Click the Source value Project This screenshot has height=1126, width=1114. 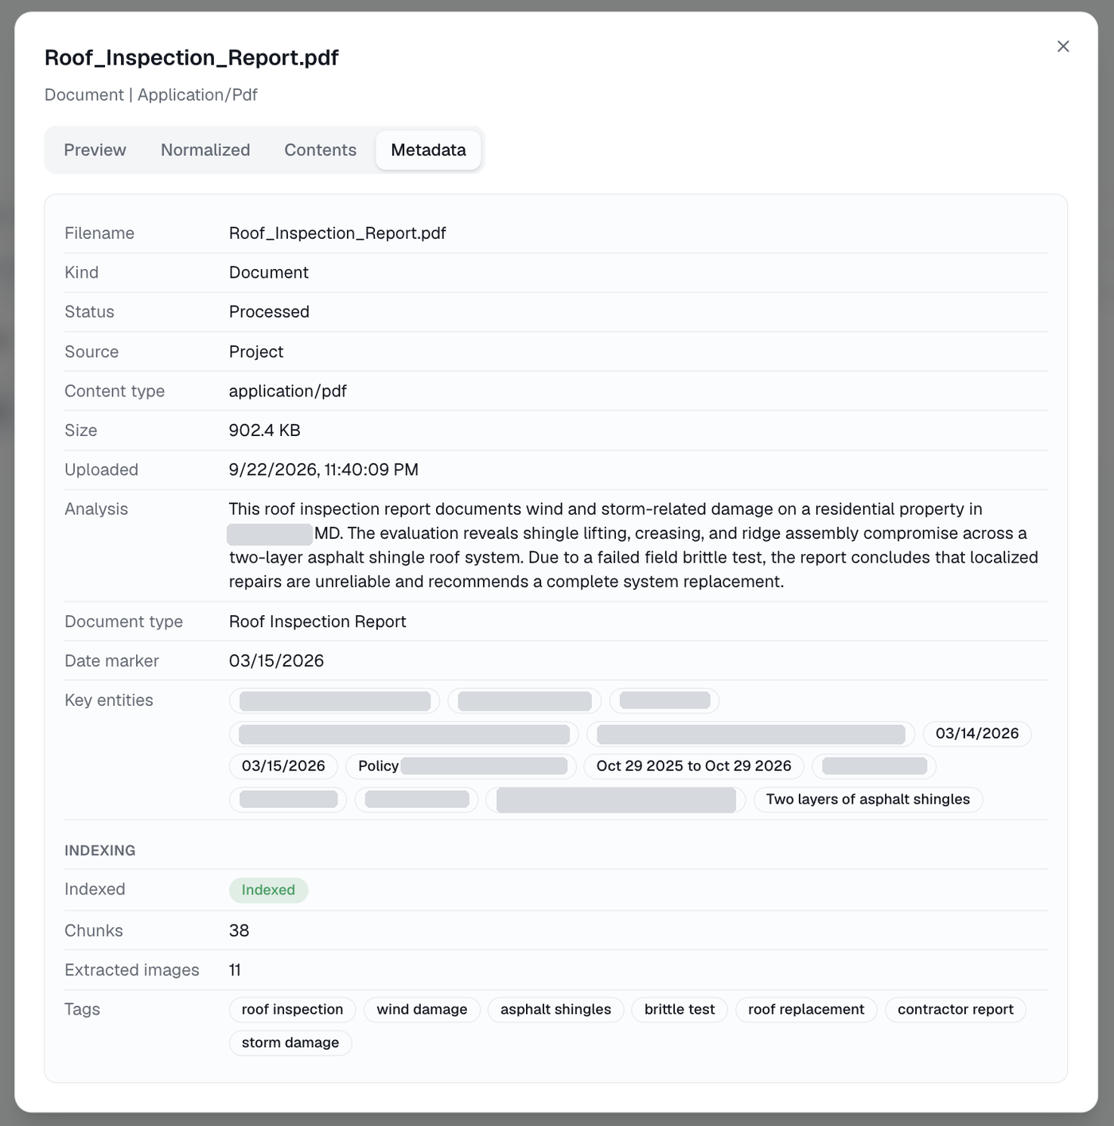(x=256, y=352)
